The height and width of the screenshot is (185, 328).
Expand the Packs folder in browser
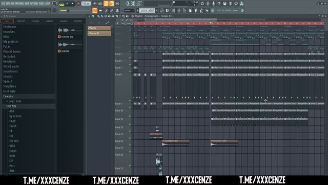[x=7, y=47]
